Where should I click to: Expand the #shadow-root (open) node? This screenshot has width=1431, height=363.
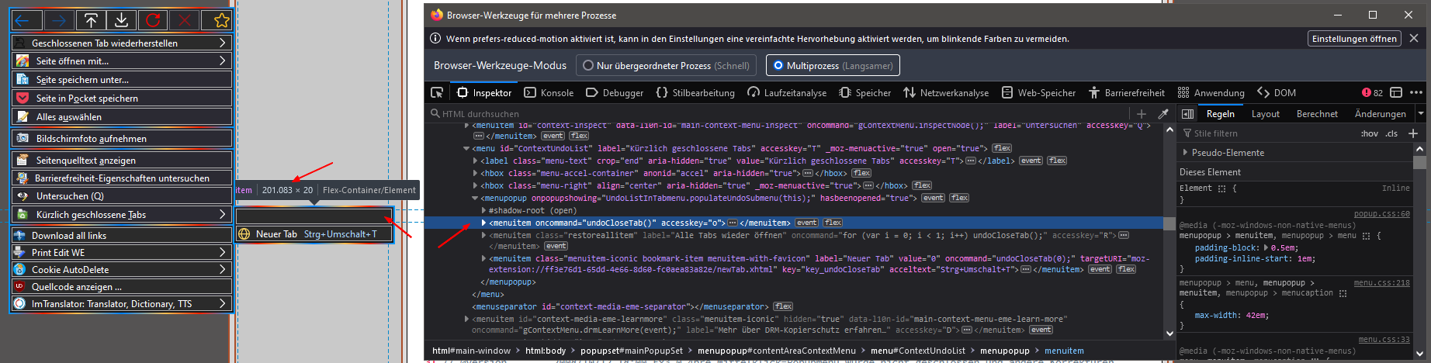click(x=483, y=210)
